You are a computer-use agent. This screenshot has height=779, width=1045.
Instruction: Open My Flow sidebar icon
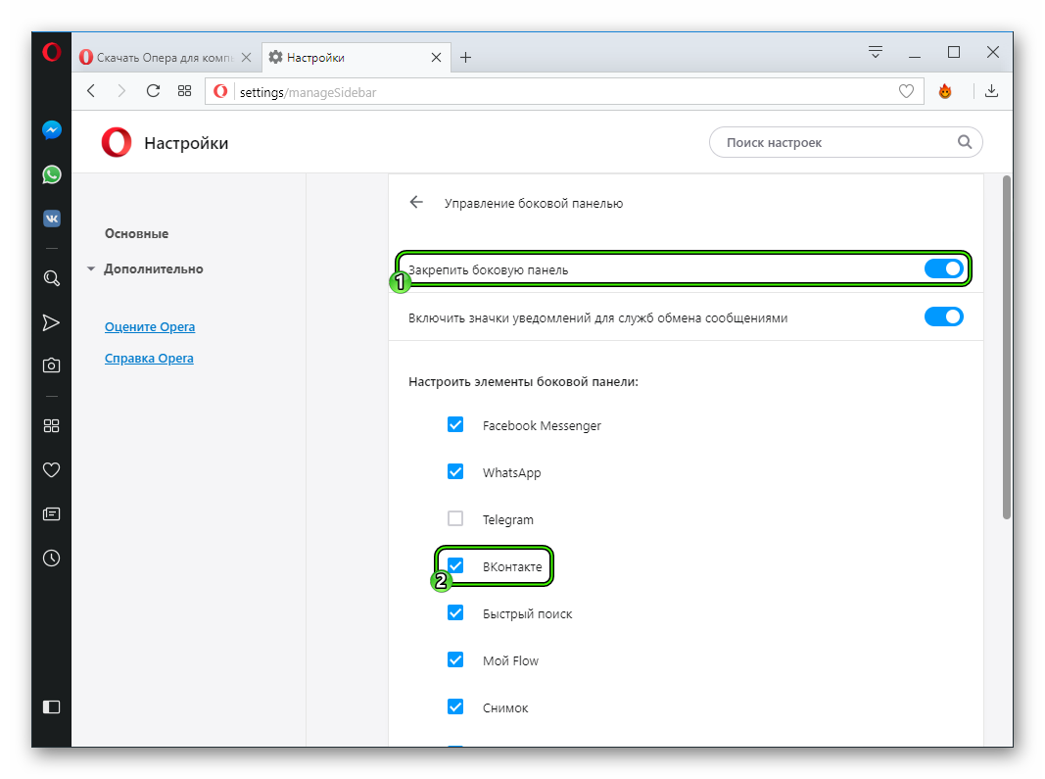(51, 322)
